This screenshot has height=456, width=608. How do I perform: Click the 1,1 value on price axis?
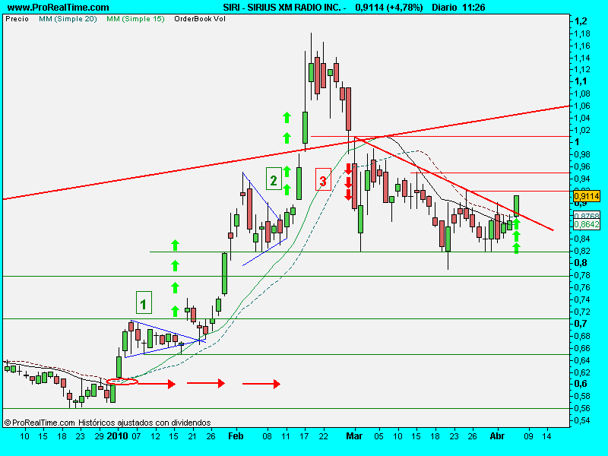pos(581,81)
